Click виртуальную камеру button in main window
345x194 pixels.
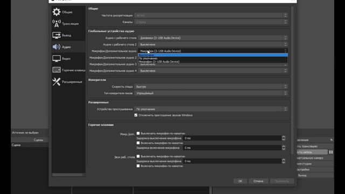pos(315,158)
